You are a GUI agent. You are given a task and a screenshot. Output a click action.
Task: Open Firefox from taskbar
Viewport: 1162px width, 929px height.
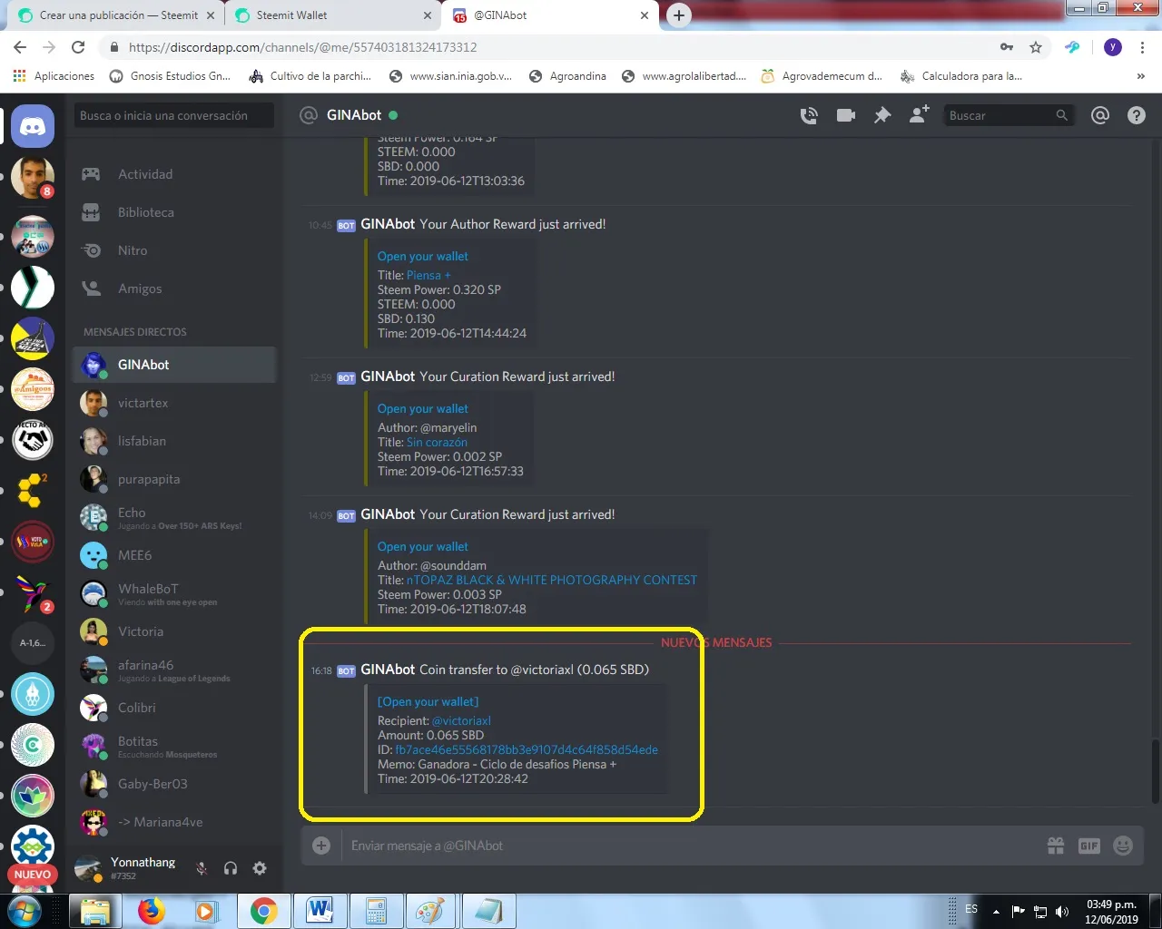click(x=152, y=911)
